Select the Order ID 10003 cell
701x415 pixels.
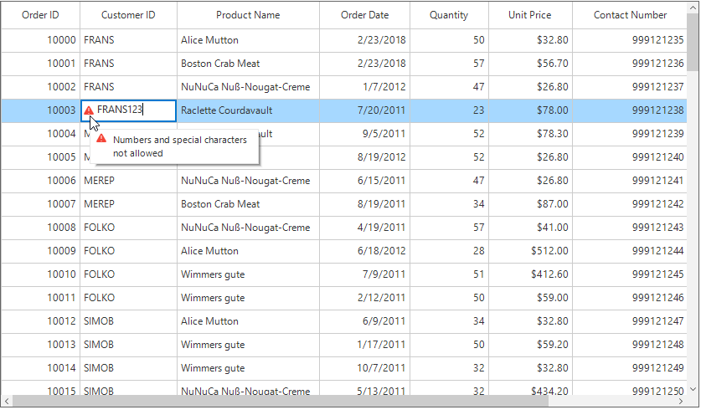coord(40,110)
